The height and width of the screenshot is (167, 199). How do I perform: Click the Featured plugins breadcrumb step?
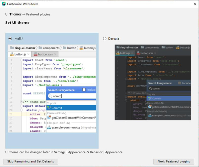(x=38, y=14)
